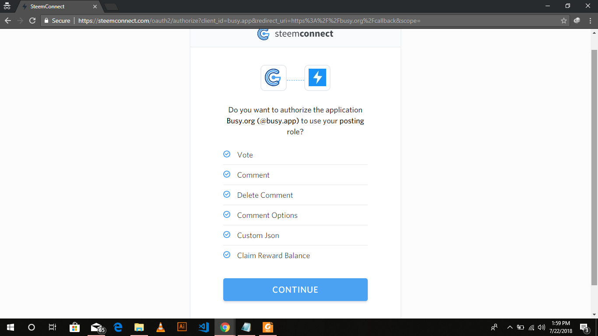Screen dimensions: 598x336
Task: Open Microsoft Store from the taskbar
Action: (x=74, y=327)
